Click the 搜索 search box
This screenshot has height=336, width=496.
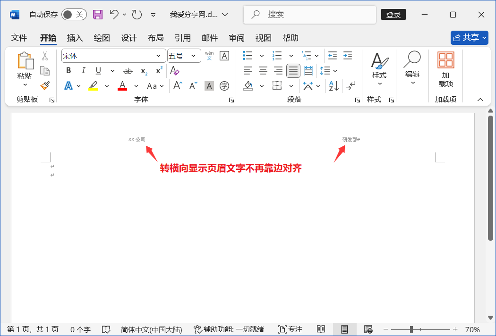310,15
